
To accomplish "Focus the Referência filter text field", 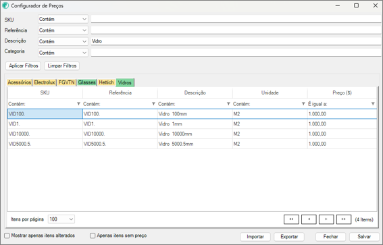I will tap(236, 30).
